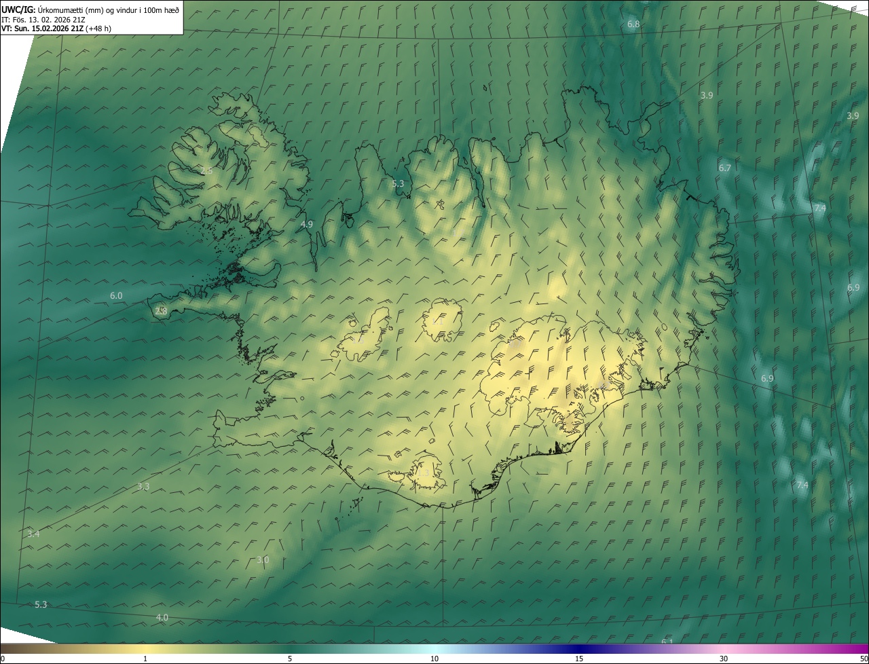Click the 3.0 value over the southern ocean
The image size is (869, 664).
(263, 560)
